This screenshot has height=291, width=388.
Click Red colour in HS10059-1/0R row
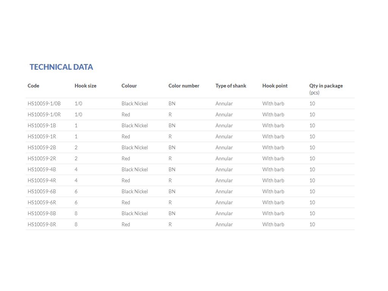(x=126, y=114)
